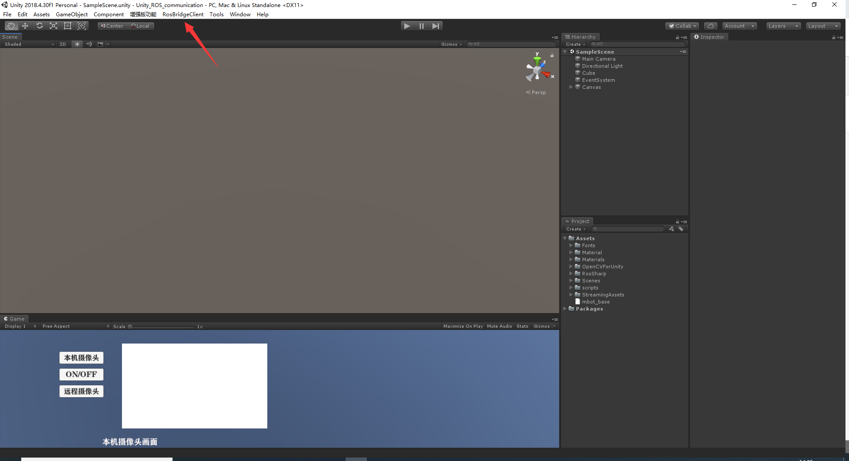Select the Hand tool in the toolbar

coord(10,26)
